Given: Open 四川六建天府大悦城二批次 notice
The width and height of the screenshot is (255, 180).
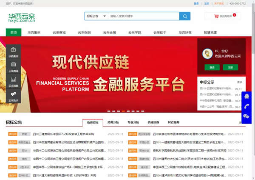Looking at the screenshot, I should point(189,159).
